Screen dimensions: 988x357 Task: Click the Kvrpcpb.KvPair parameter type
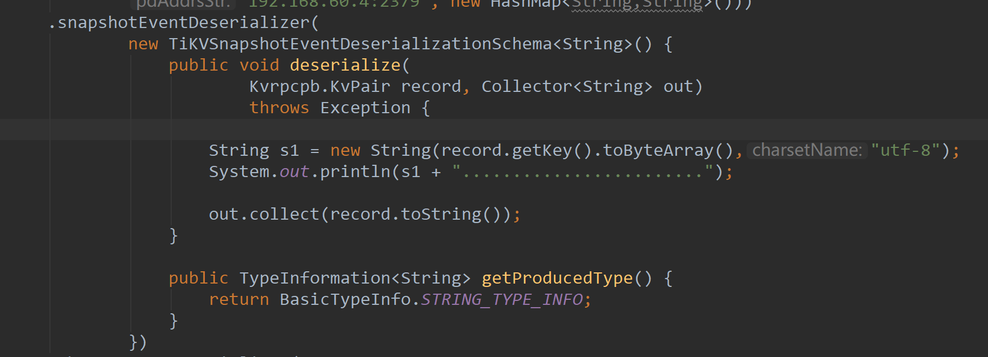point(319,87)
